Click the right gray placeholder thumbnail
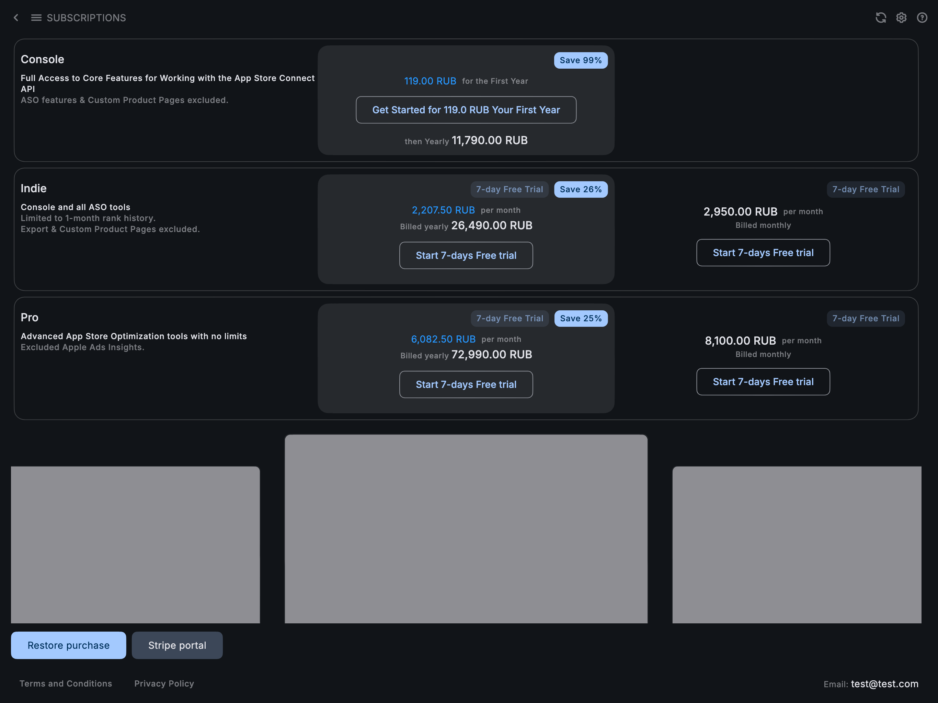This screenshot has height=703, width=938. [796, 545]
